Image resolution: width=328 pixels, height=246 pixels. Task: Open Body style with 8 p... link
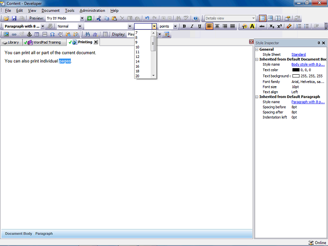coord(308,65)
